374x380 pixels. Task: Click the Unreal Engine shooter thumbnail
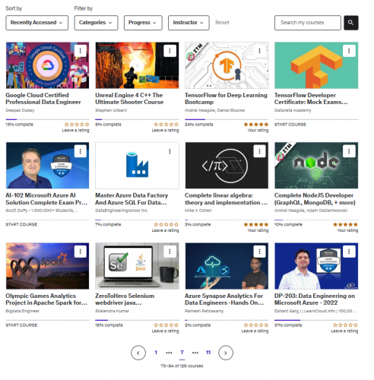[x=137, y=65]
